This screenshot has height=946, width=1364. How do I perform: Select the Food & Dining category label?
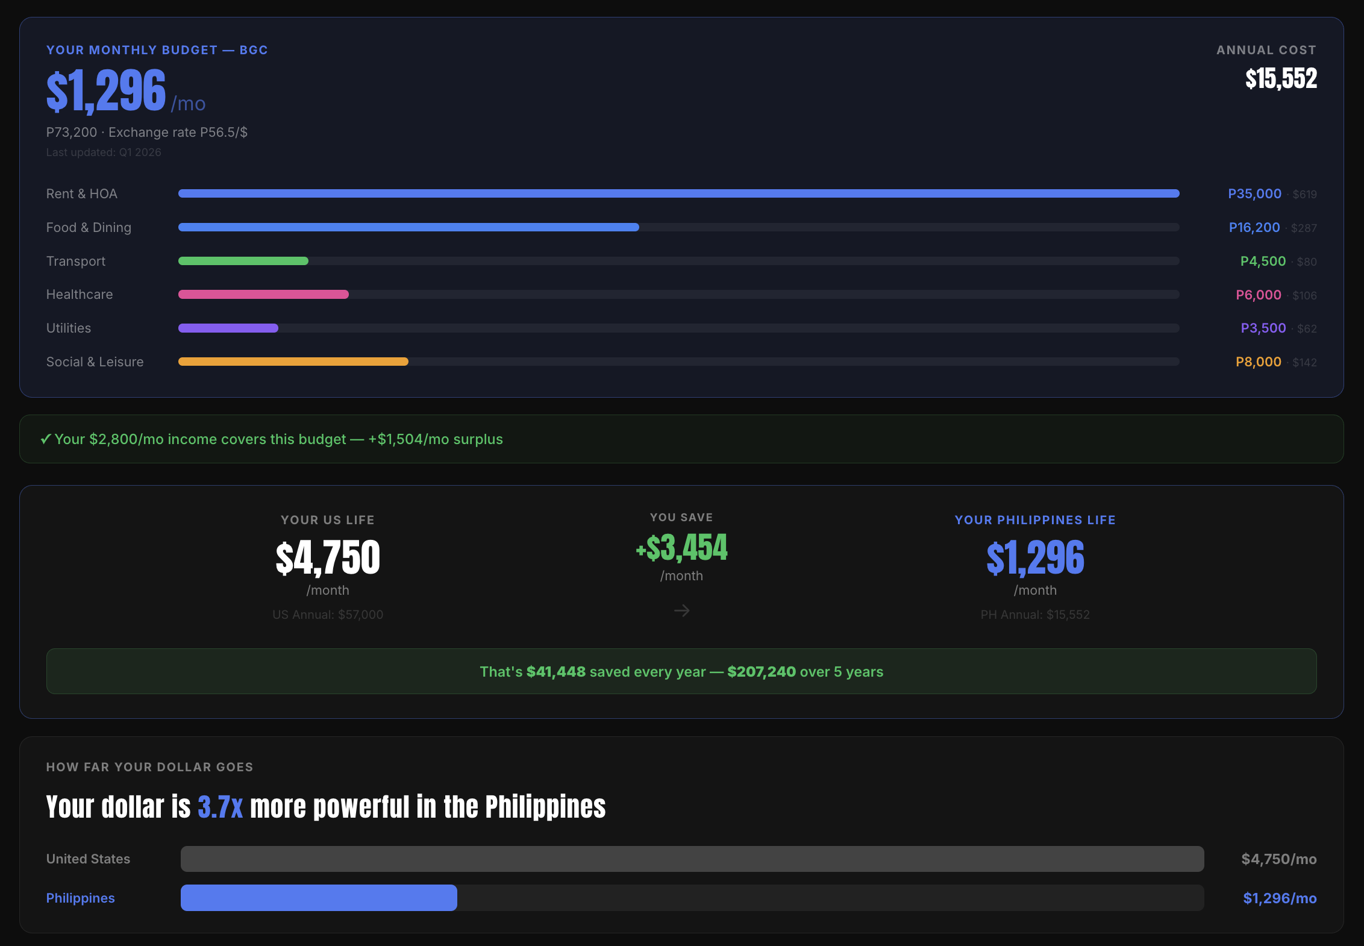pyautogui.click(x=89, y=227)
